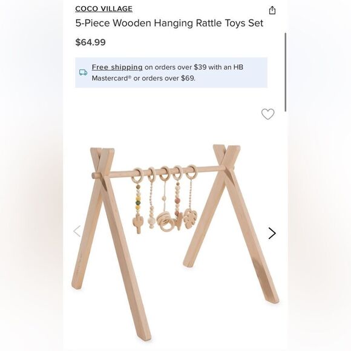Image resolution: width=351 pixels, height=351 pixels.
Task: Click the 5-Piece Wooden Hanging Rattle title
Action: pyautogui.click(x=169, y=23)
